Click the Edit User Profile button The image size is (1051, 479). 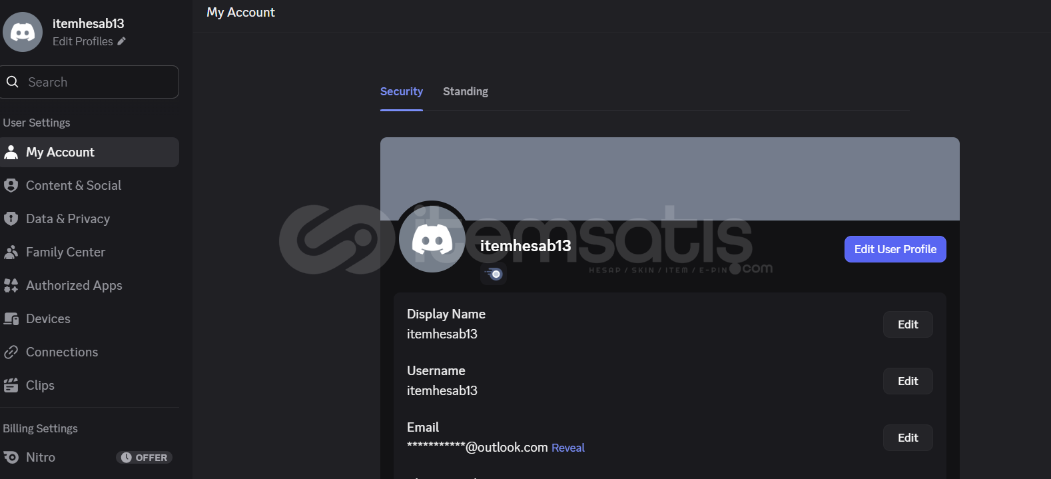pos(895,249)
